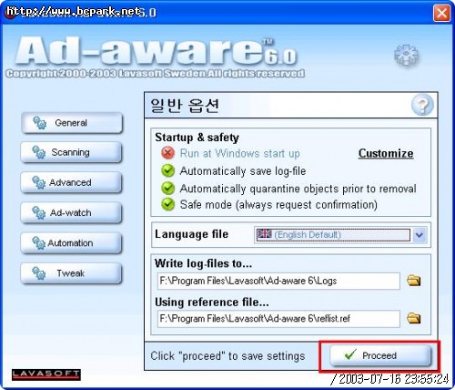
Task: Open the Language file dropdown arrow
Action: coord(420,235)
